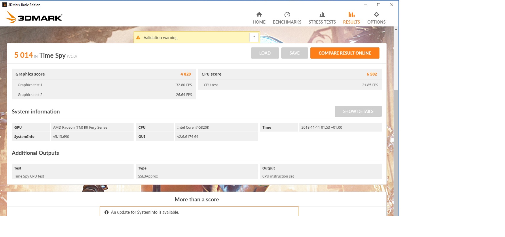
Task: Click the Graphics test 2 row label
Action: coord(30,95)
